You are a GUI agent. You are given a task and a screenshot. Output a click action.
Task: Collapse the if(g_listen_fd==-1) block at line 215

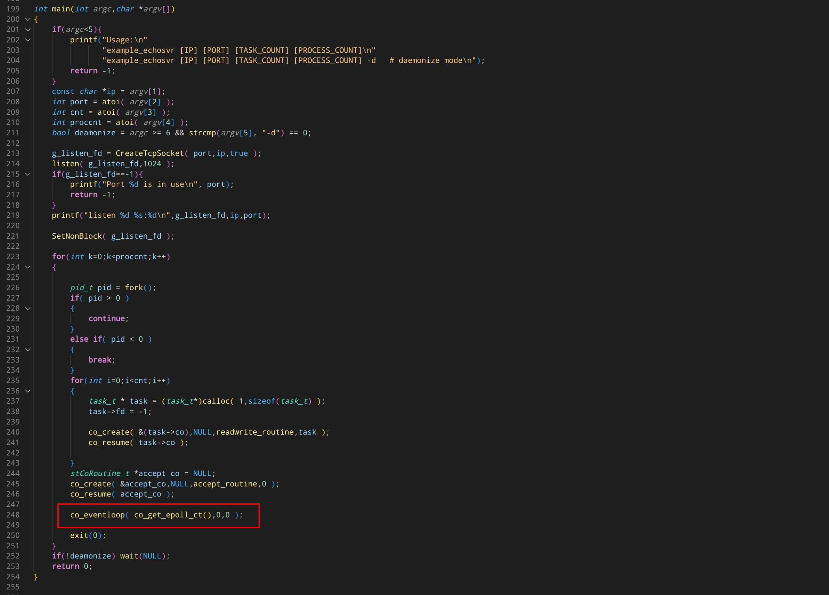point(28,174)
